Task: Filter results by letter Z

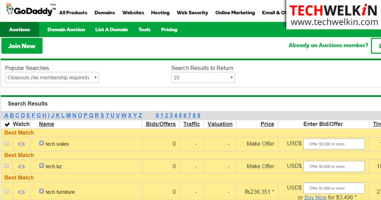Action: click(140, 116)
